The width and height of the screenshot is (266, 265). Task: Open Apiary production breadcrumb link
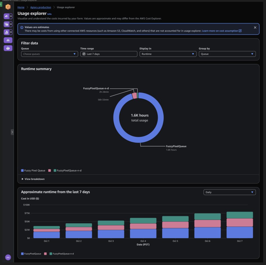(x=40, y=7)
